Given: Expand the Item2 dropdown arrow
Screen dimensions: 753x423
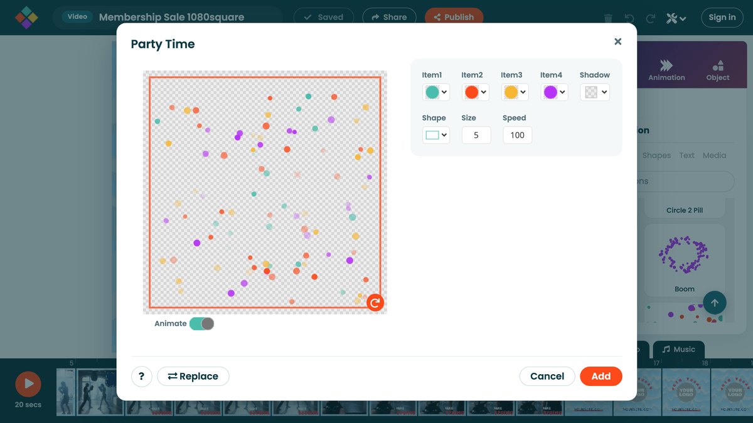Looking at the screenshot, I should [x=484, y=92].
